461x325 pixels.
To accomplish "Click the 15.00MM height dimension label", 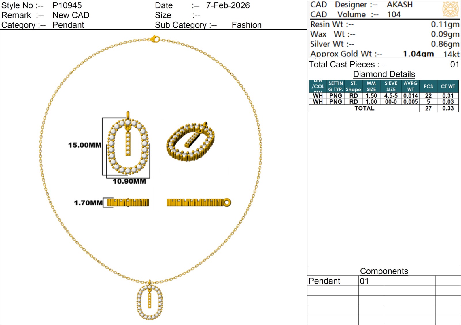I will [85, 145].
